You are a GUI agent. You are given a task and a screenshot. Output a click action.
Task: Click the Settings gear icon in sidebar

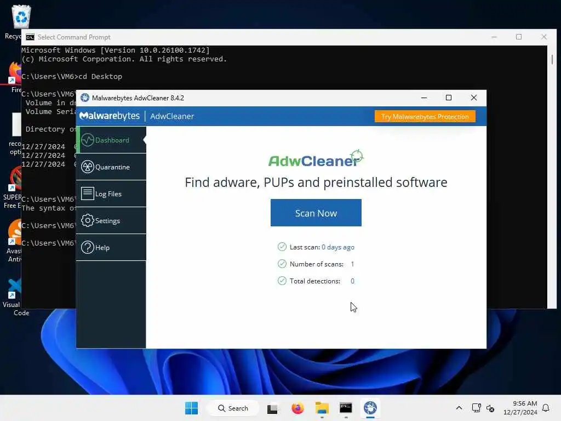(x=87, y=220)
